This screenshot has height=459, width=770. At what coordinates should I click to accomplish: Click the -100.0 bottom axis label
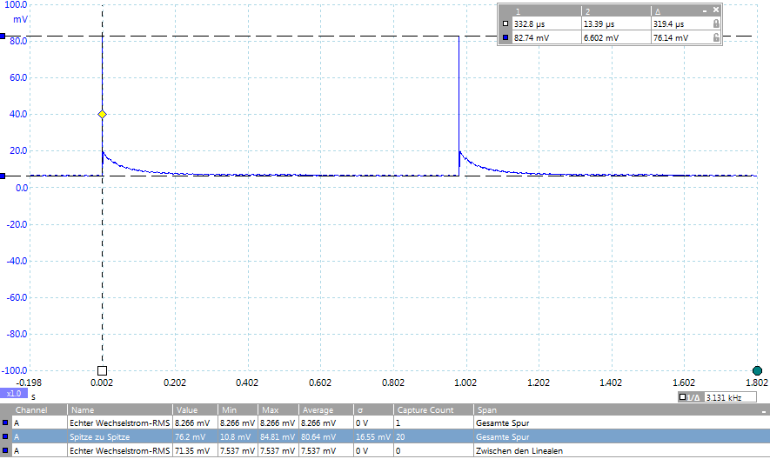click(x=14, y=370)
